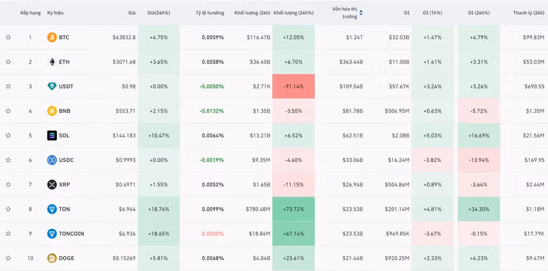Sort by the Giá(24h%) column header

point(158,13)
